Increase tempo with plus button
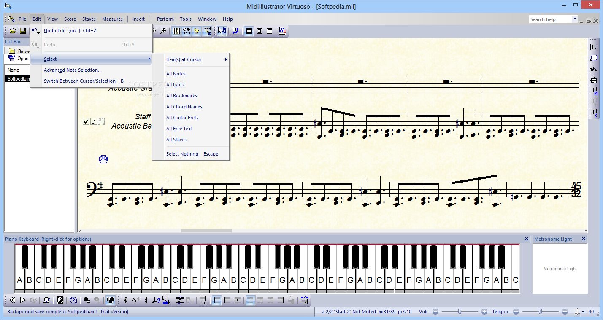 pyautogui.click(x=565, y=312)
